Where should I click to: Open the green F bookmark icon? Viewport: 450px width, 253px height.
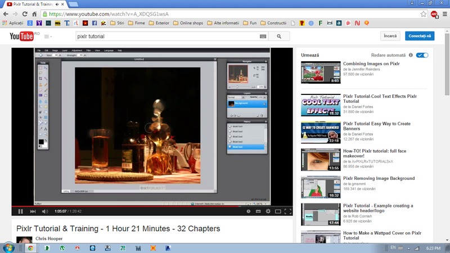(320, 23)
